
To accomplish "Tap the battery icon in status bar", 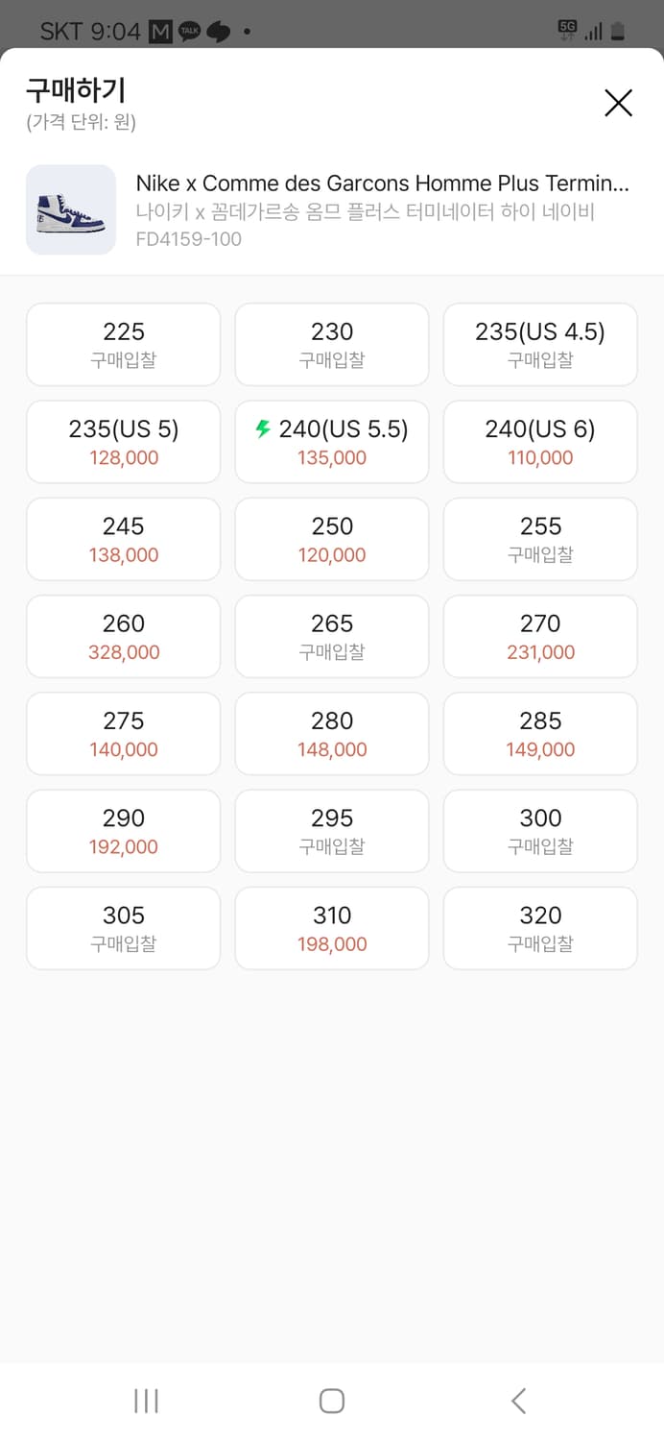I will [617, 32].
